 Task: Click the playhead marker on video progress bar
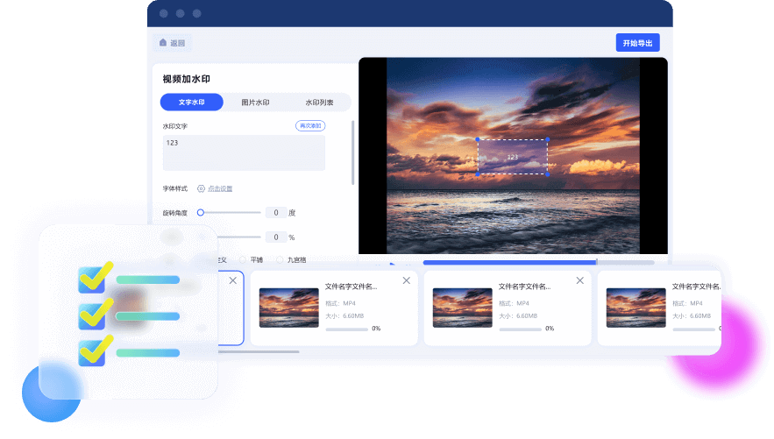(597, 262)
